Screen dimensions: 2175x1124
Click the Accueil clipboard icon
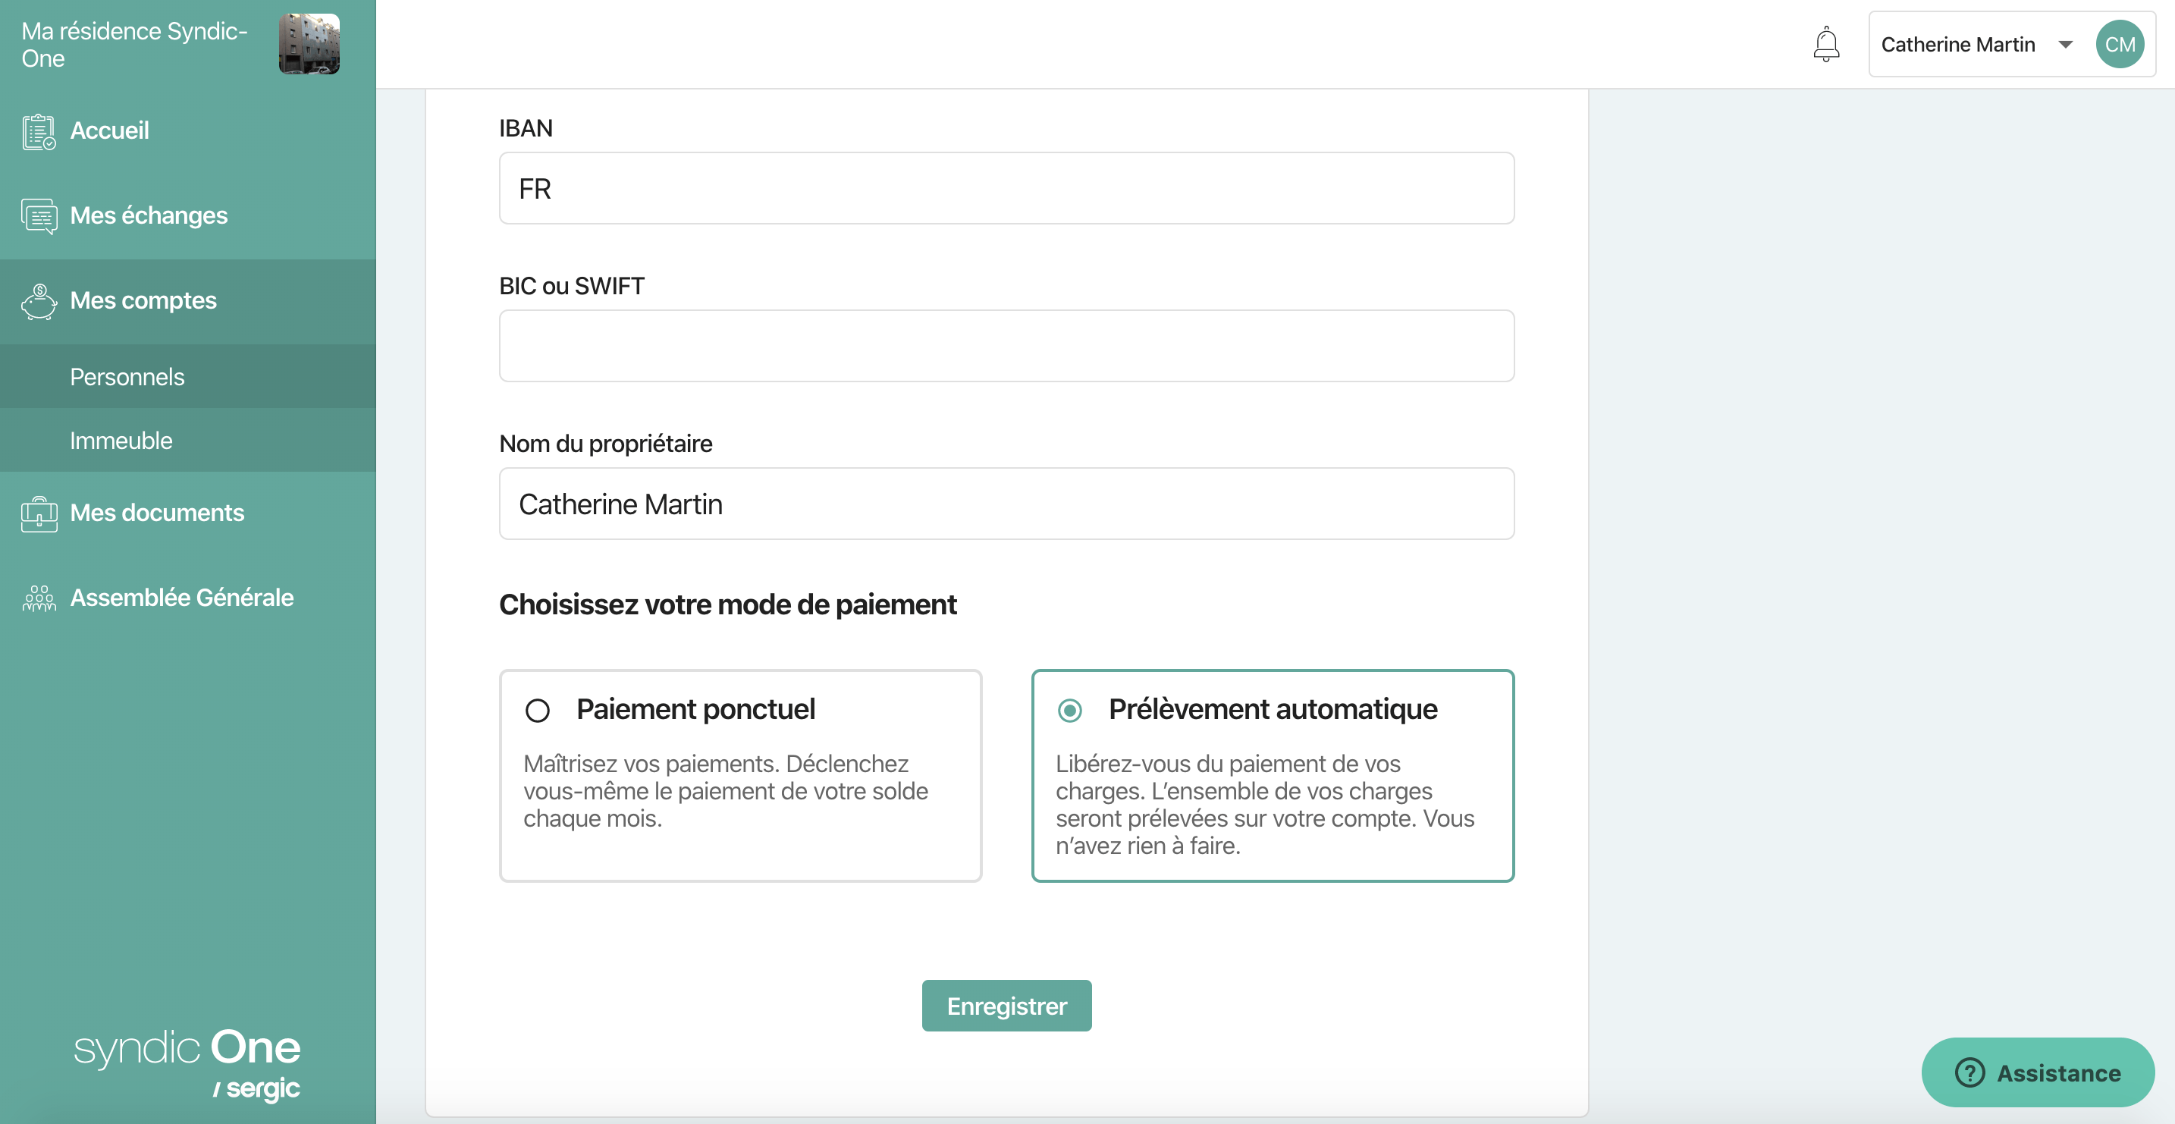pyautogui.click(x=39, y=132)
